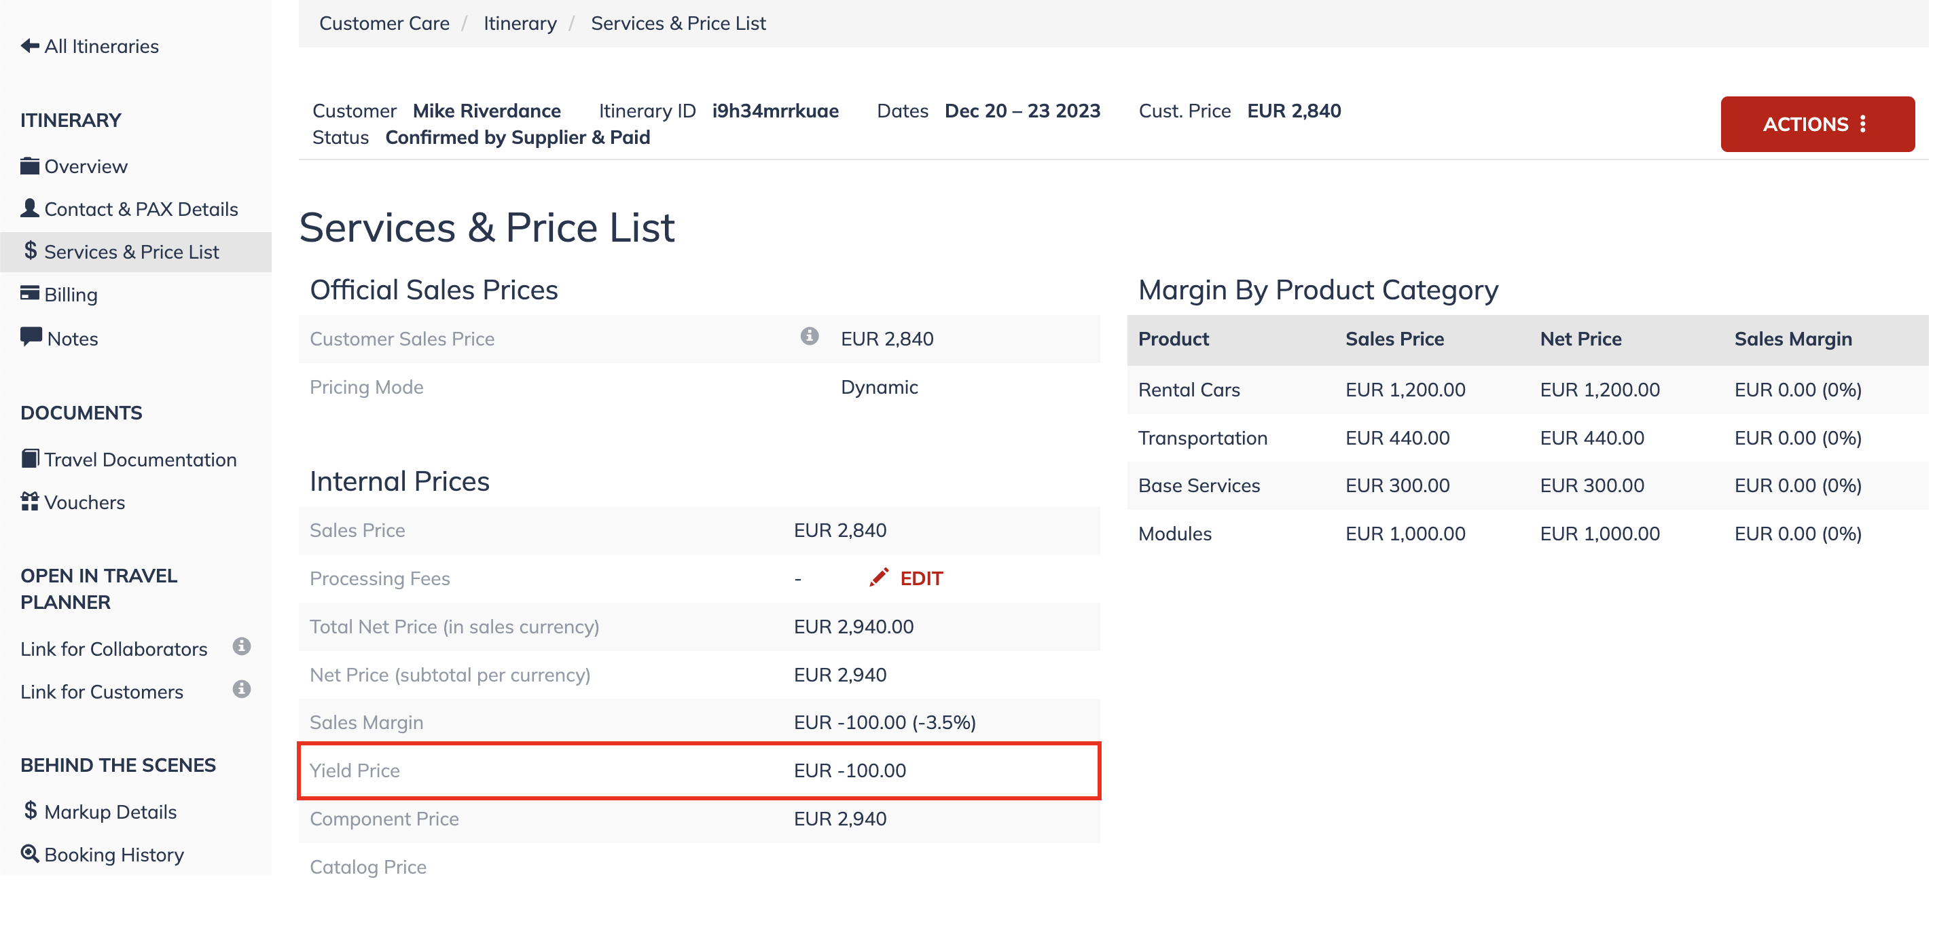The height and width of the screenshot is (930, 1952).
Task: Click the Component Price row label
Action: 384,819
